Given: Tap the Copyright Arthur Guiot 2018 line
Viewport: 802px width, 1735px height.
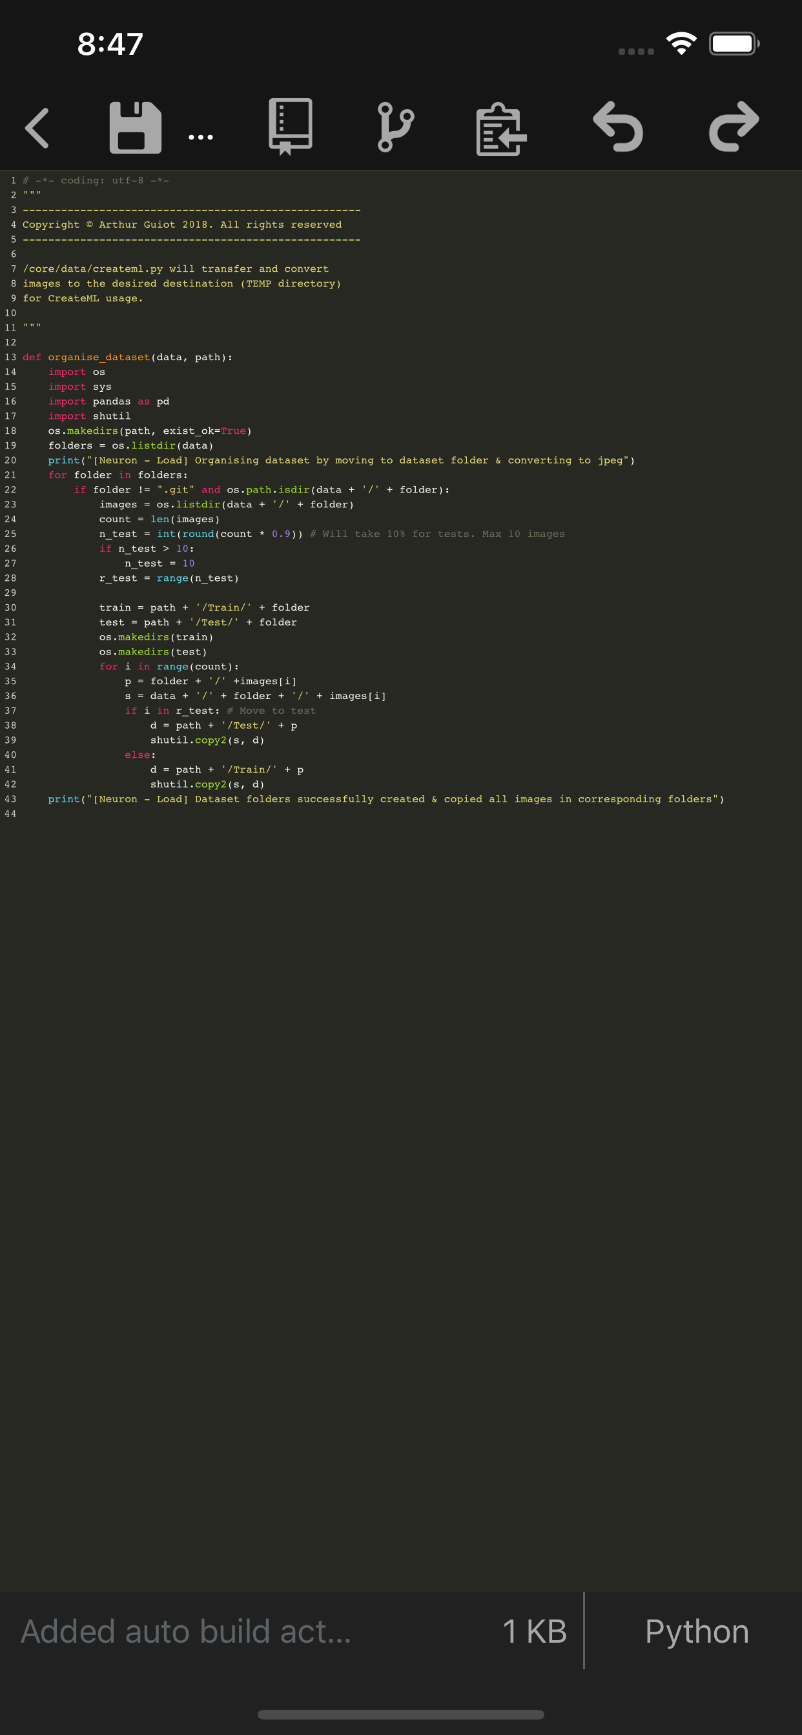Looking at the screenshot, I should pyautogui.click(x=182, y=224).
